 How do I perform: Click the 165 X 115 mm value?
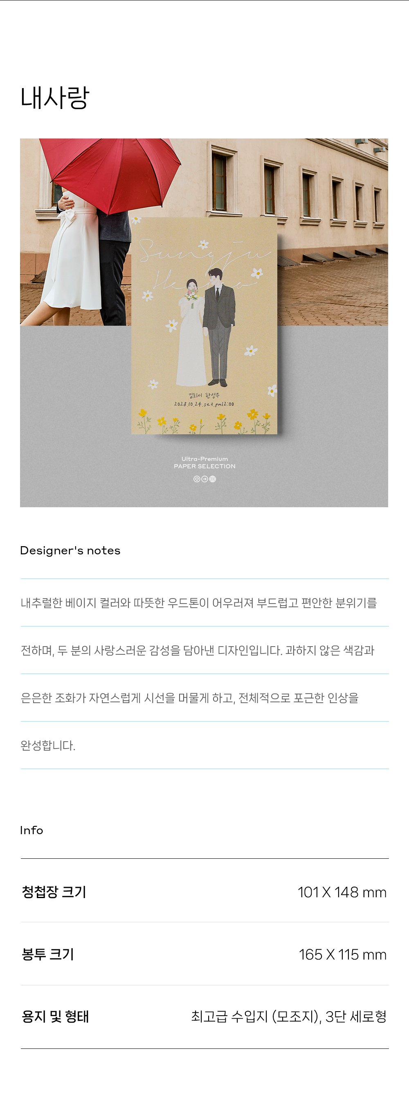tap(343, 955)
